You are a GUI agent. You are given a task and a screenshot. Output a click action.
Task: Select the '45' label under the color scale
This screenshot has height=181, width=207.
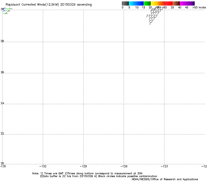[x=187, y=8]
